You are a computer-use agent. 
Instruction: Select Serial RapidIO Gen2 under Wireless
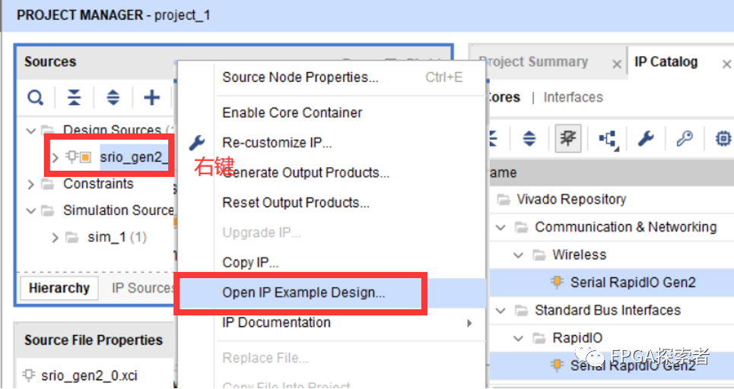(x=633, y=283)
